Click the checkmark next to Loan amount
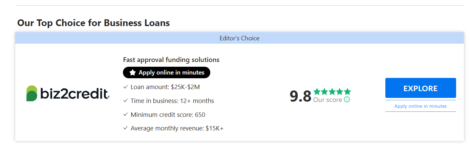The height and width of the screenshot is (146, 470). pyautogui.click(x=125, y=87)
